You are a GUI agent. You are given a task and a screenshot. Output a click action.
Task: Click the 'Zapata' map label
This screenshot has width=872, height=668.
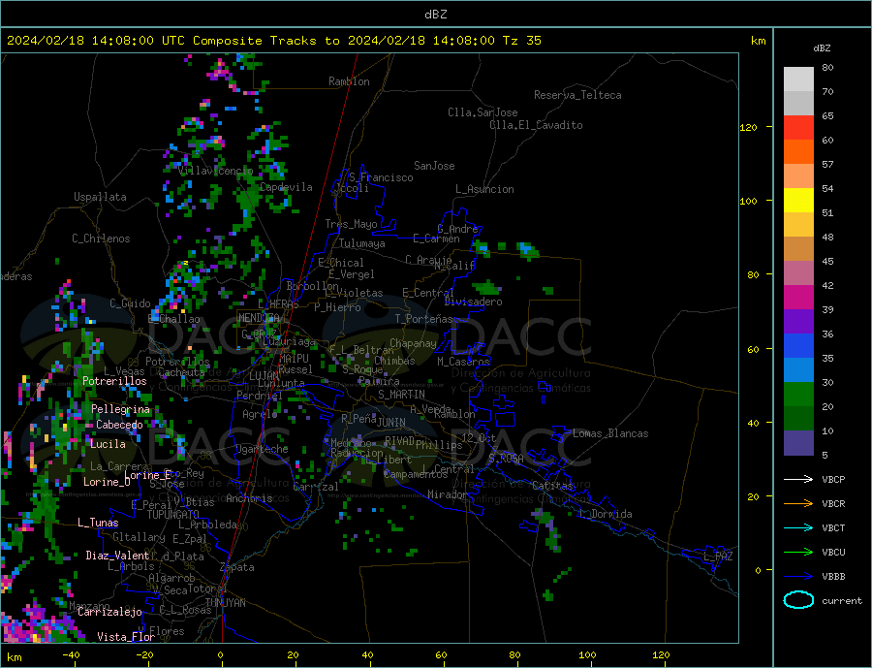[237, 567]
